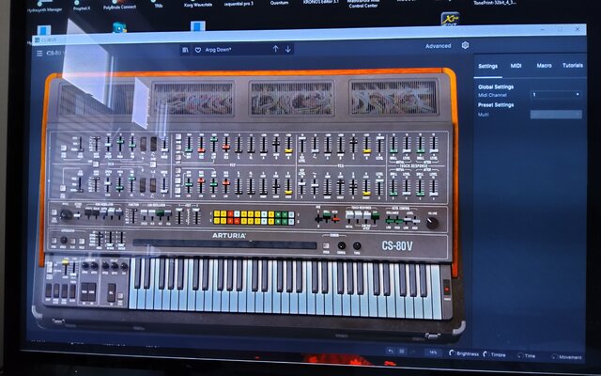Load previous preset with the up arrow
The width and height of the screenshot is (601, 376).
275,49
